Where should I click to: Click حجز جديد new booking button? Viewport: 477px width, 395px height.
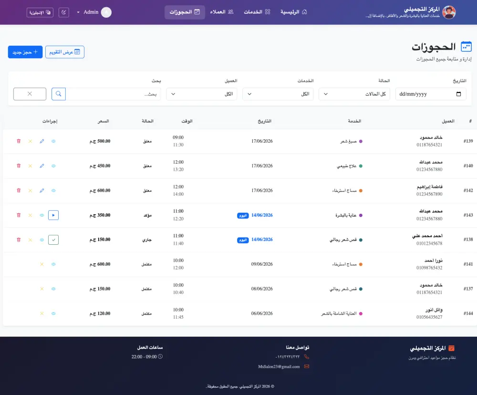coord(25,52)
